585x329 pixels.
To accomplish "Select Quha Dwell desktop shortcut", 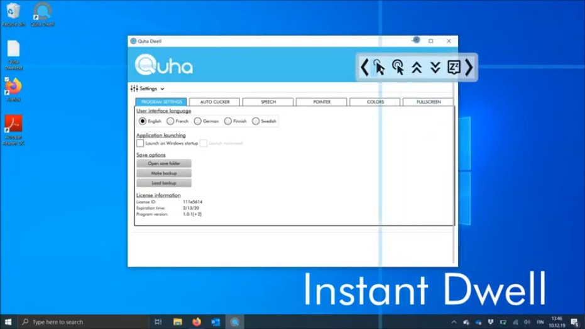I will (42, 14).
